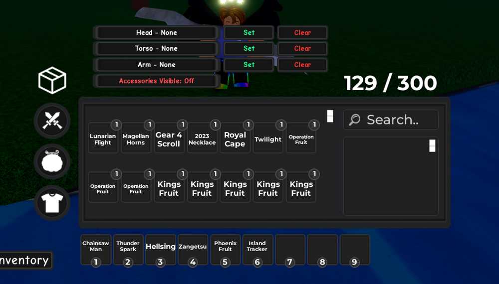Screen dimensions: 499x284
Task: Click empty hotbar slot 7
Action: [x=290, y=250]
